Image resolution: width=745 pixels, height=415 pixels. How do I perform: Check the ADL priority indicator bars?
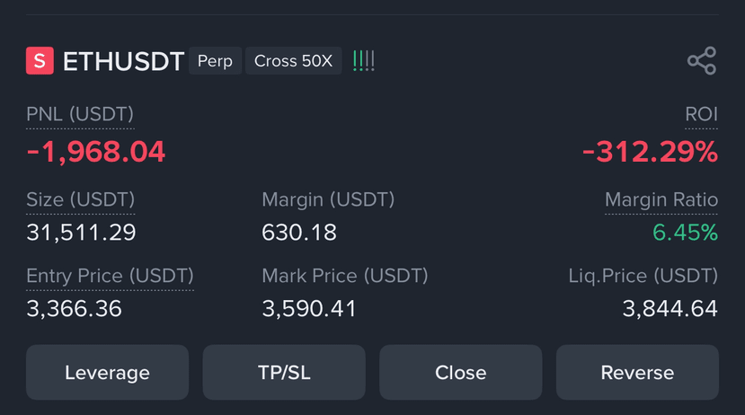point(363,61)
